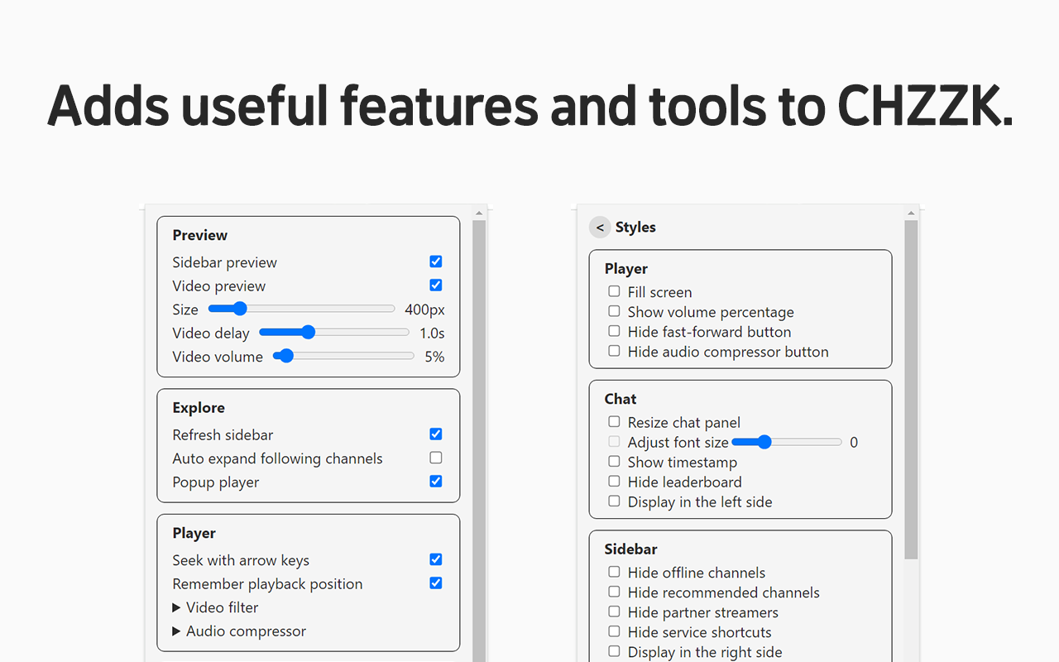The image size is (1059, 662).
Task: Check Hide service shortcuts
Action: (x=614, y=631)
